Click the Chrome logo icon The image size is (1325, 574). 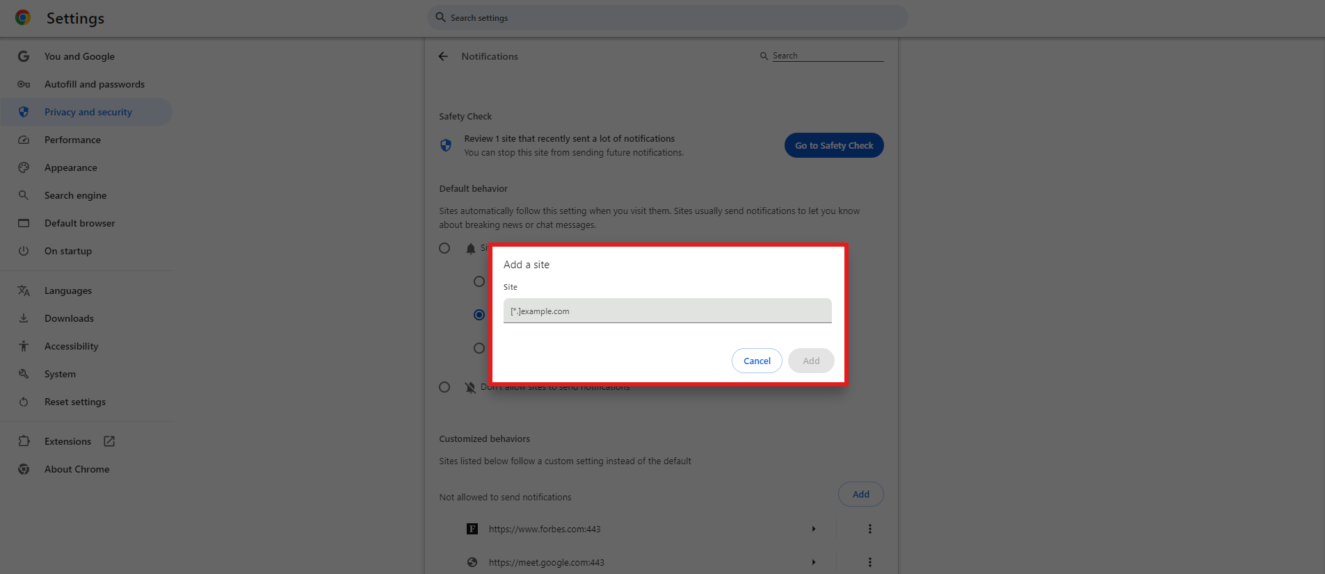[23, 18]
